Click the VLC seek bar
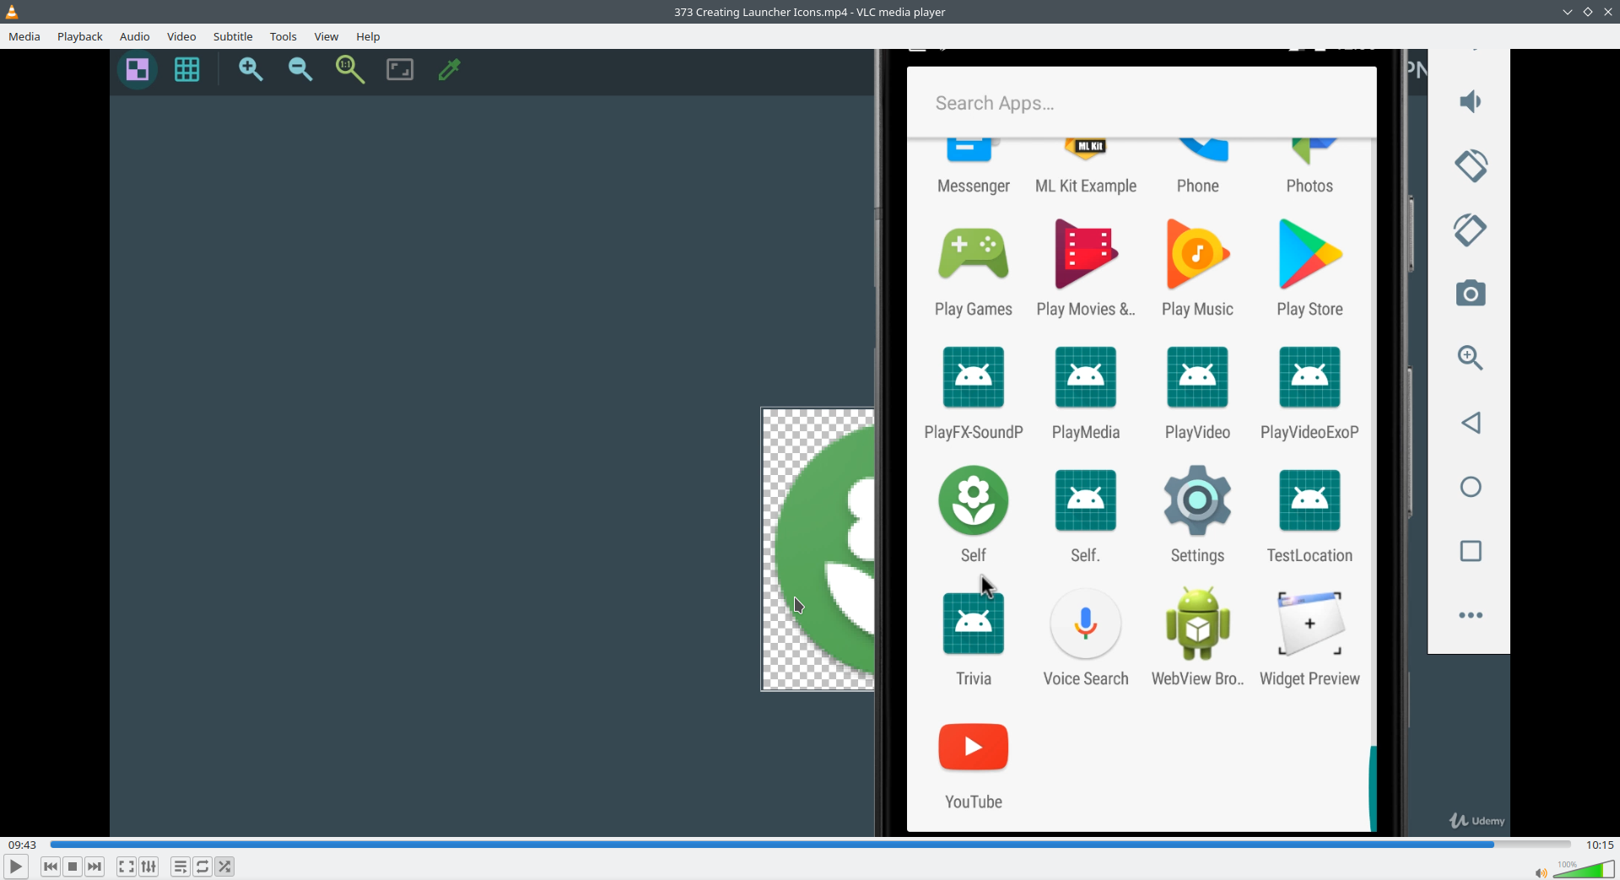The height and width of the screenshot is (880, 1620). click(810, 845)
